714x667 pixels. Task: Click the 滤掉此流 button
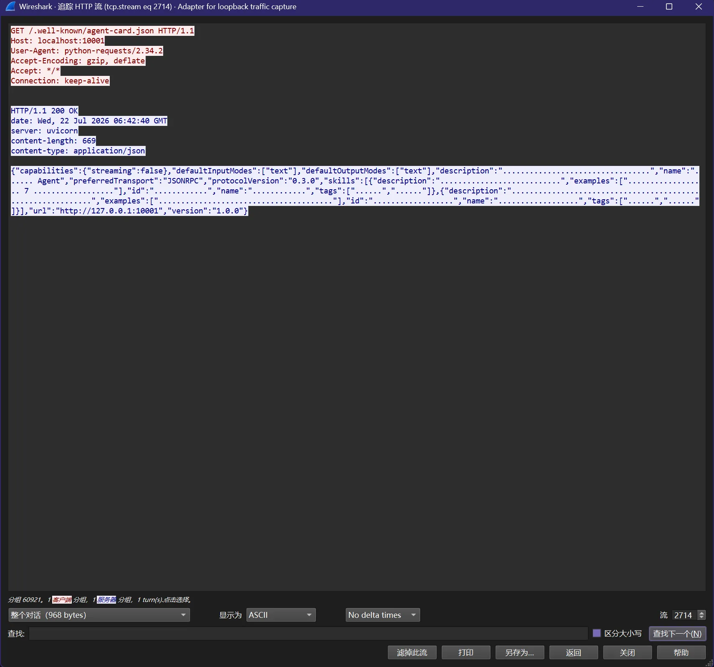click(x=412, y=652)
